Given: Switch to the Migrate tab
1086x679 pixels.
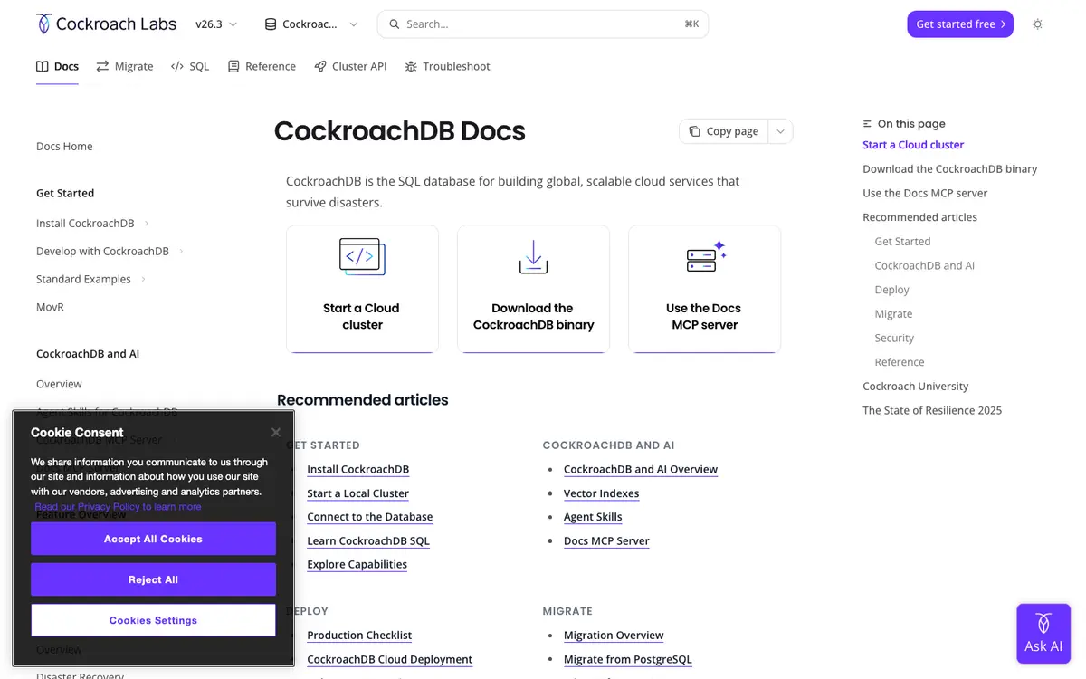Looking at the screenshot, I should click(x=125, y=66).
